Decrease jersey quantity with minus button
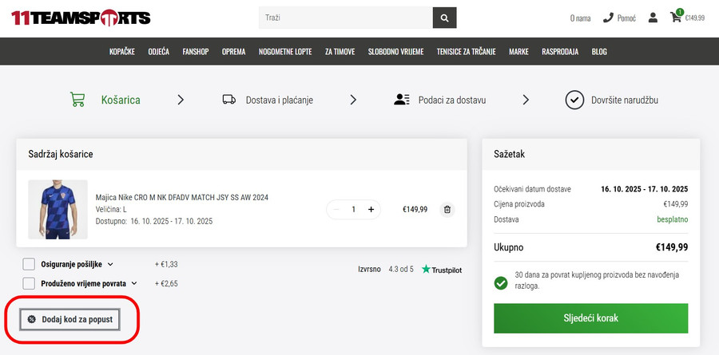The width and height of the screenshot is (719, 355). tap(336, 209)
